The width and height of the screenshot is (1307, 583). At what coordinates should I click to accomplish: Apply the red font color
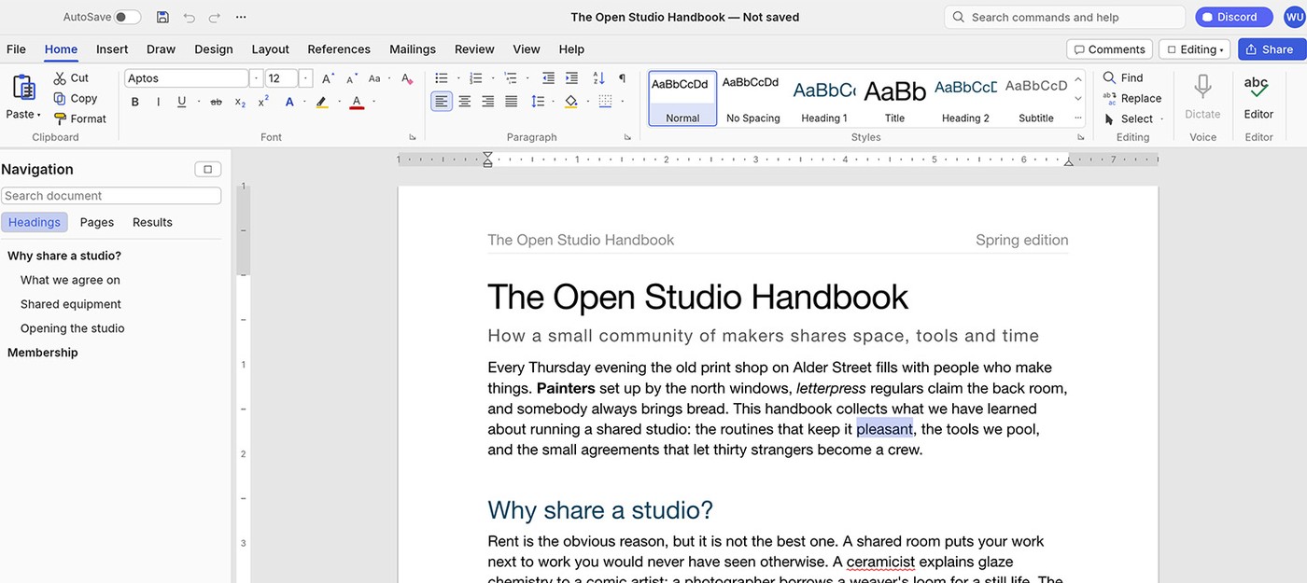coord(357,102)
